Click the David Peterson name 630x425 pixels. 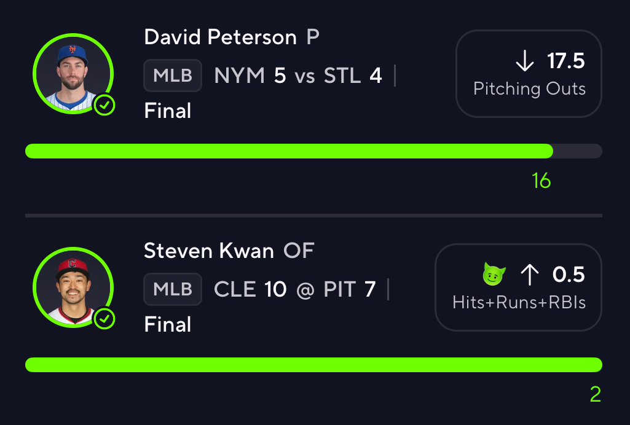pos(220,37)
